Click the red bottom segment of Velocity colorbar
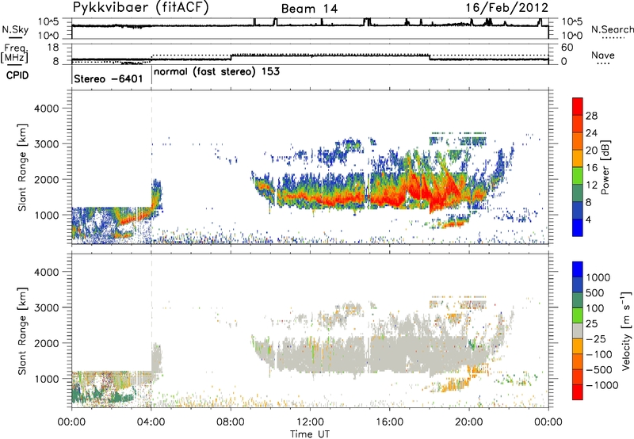 click(x=578, y=392)
